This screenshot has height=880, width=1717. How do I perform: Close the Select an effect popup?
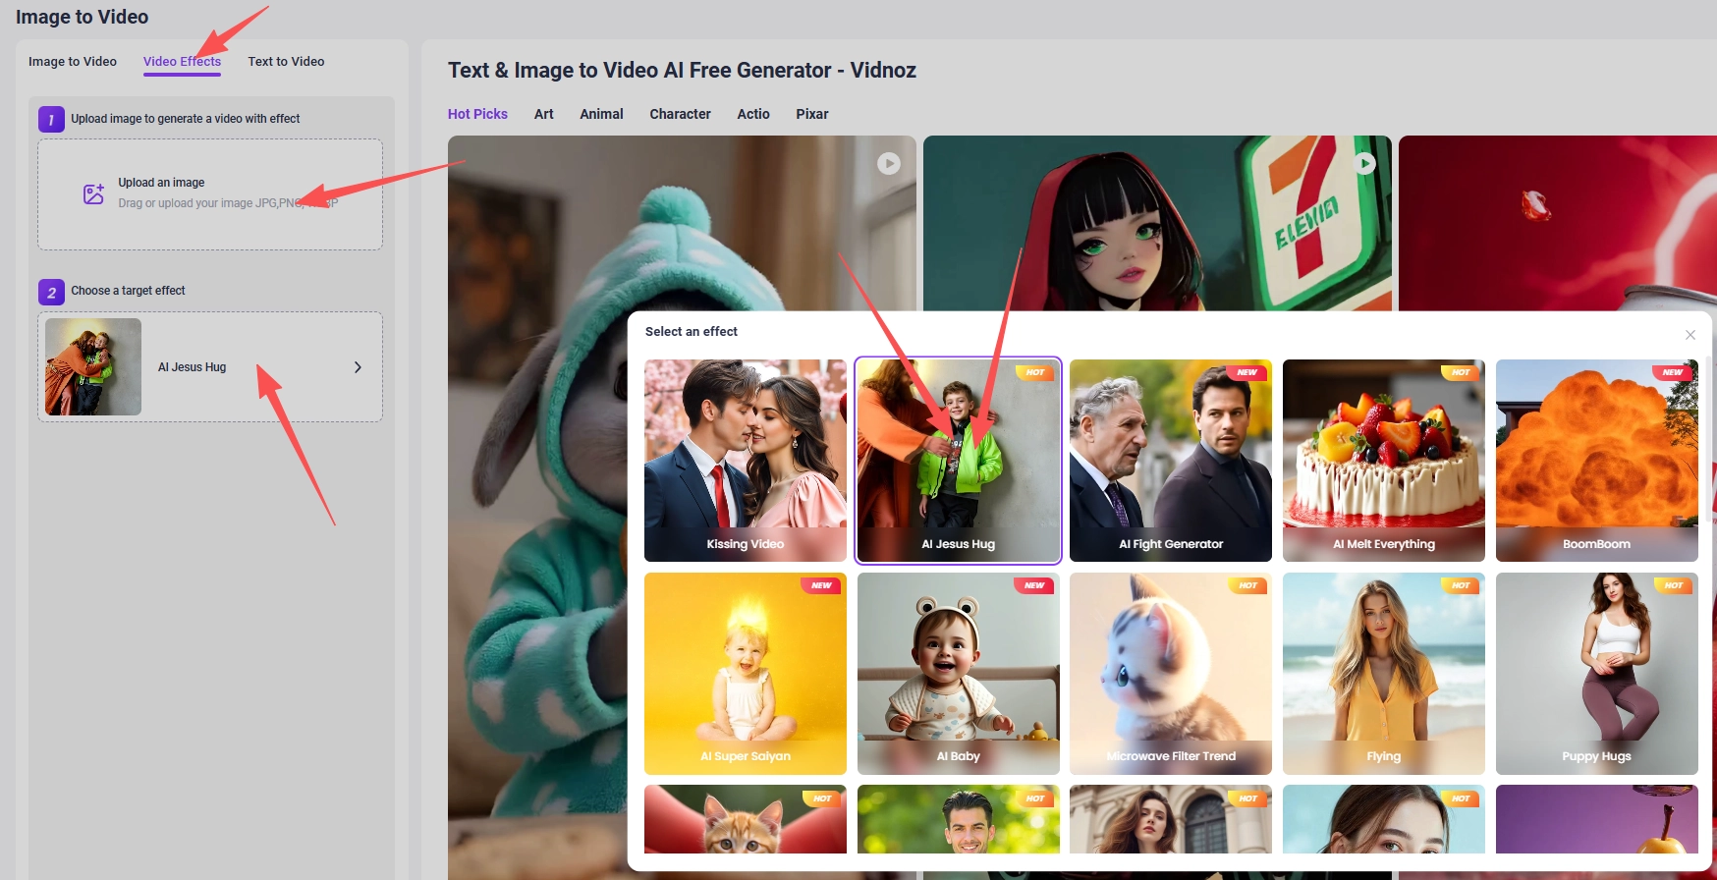pos(1689,335)
